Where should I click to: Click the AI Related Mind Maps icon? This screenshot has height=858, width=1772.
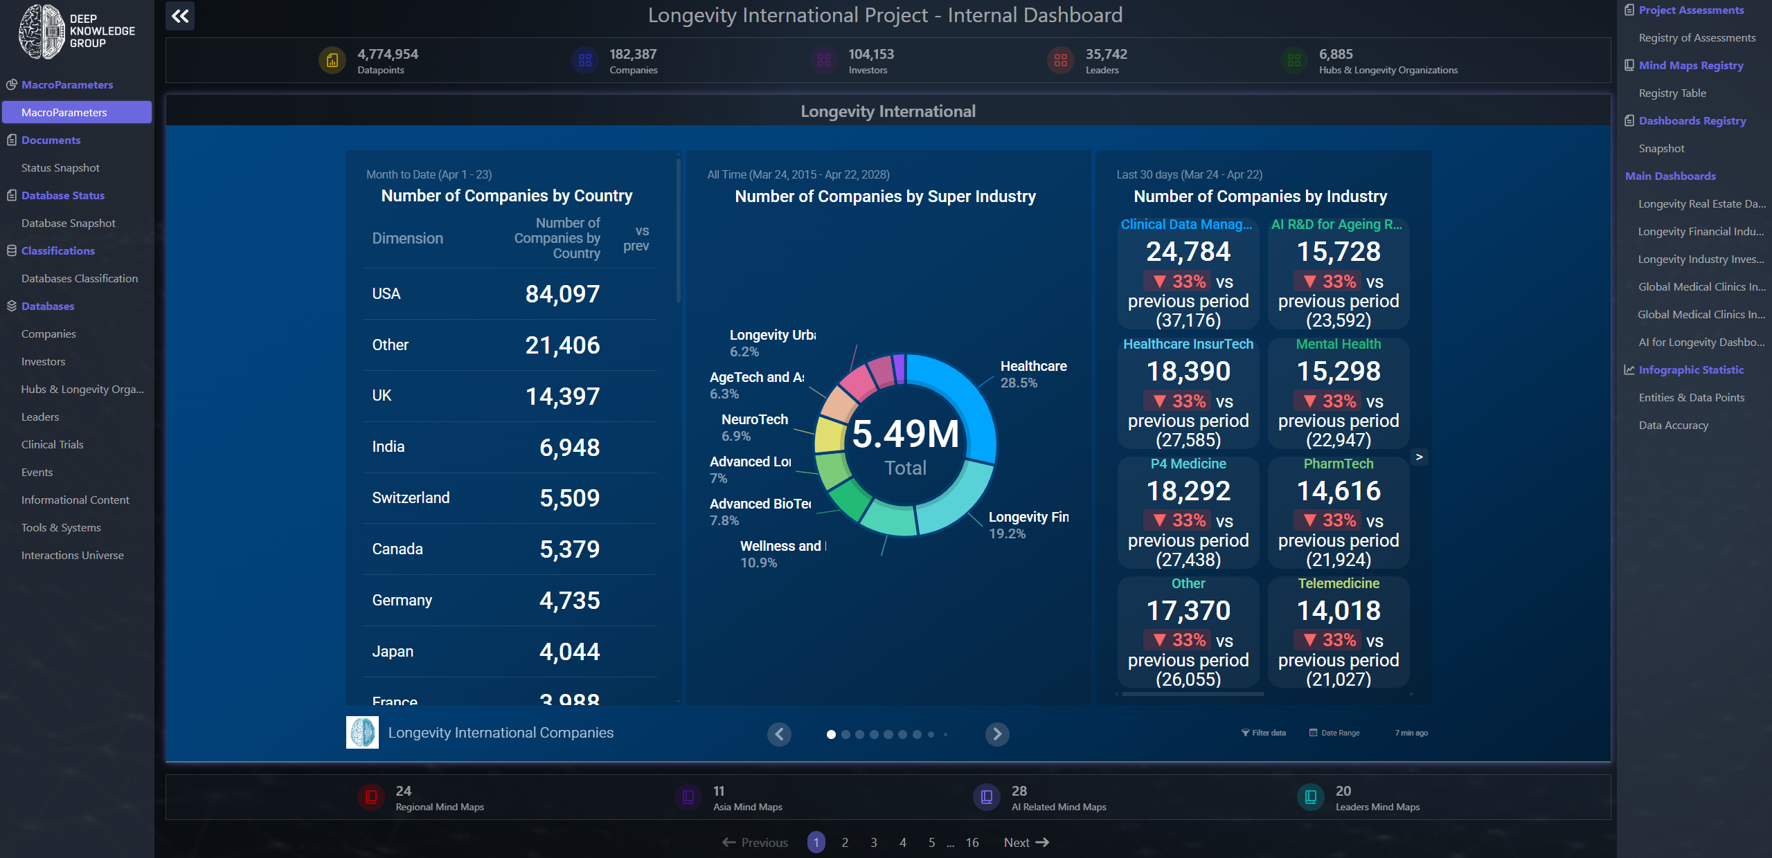tap(986, 797)
